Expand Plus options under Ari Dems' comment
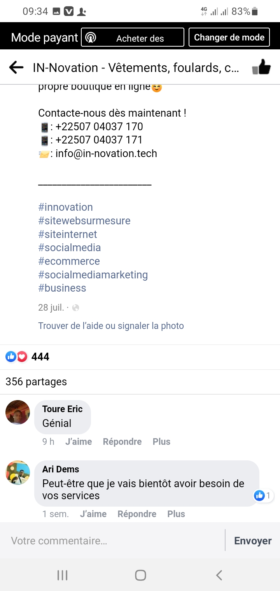The image size is (280, 591). point(176,514)
